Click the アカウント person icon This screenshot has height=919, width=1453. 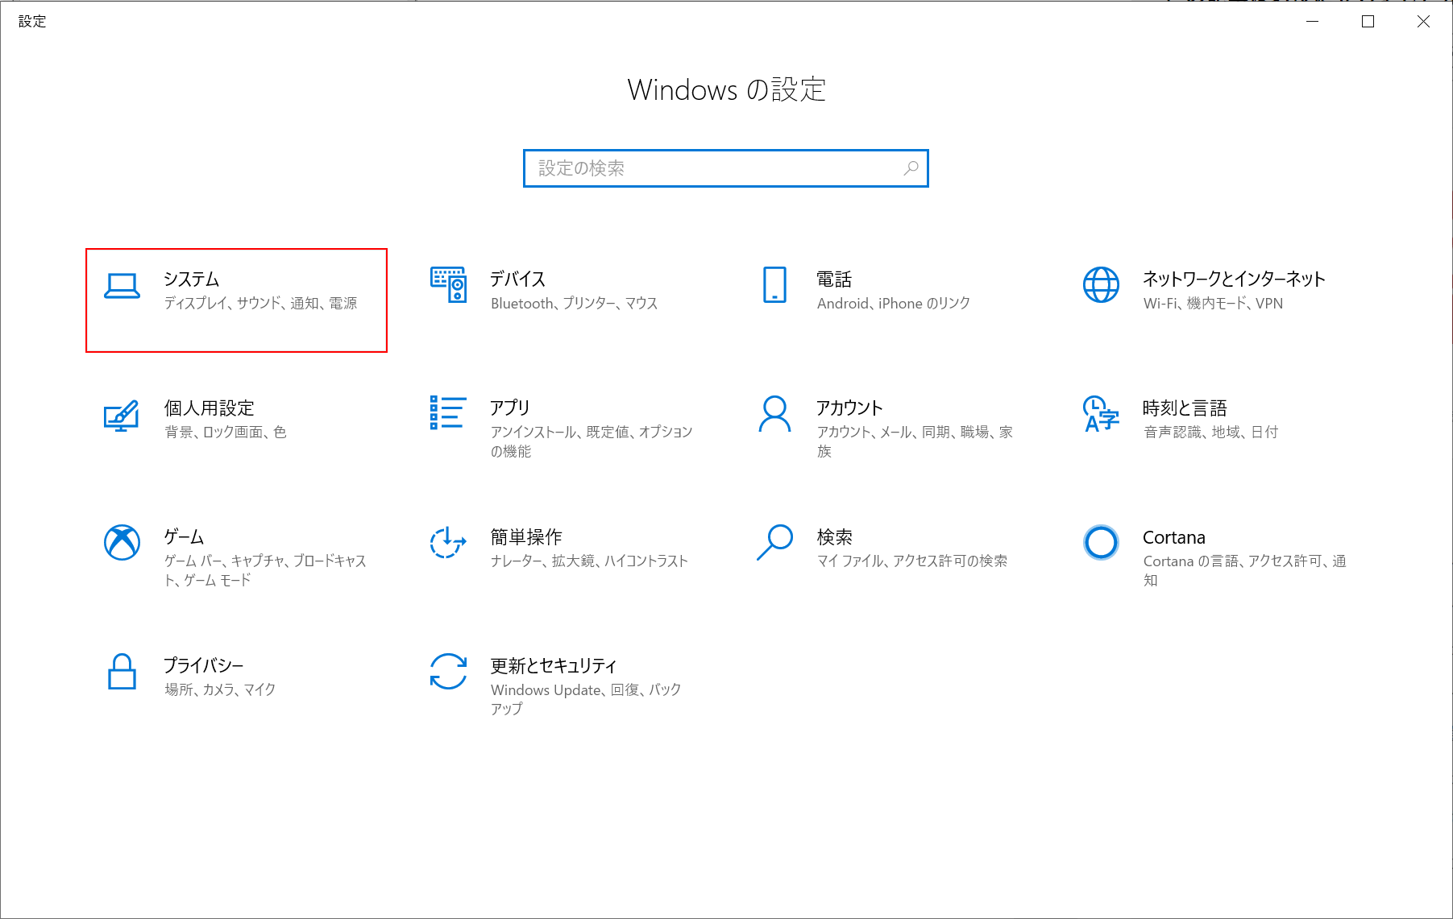coord(774,414)
